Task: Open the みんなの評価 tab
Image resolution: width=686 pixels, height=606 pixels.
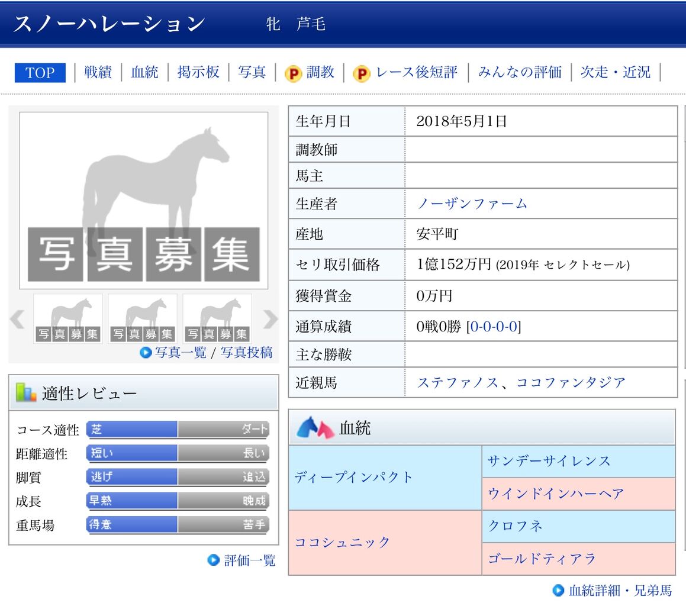Action: 519,72
